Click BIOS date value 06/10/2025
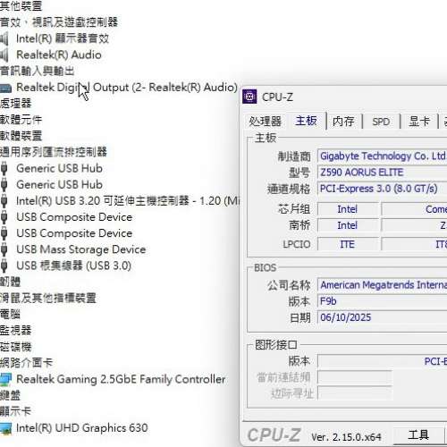Viewport: 447px width, 447px height. pyautogui.click(x=383, y=317)
